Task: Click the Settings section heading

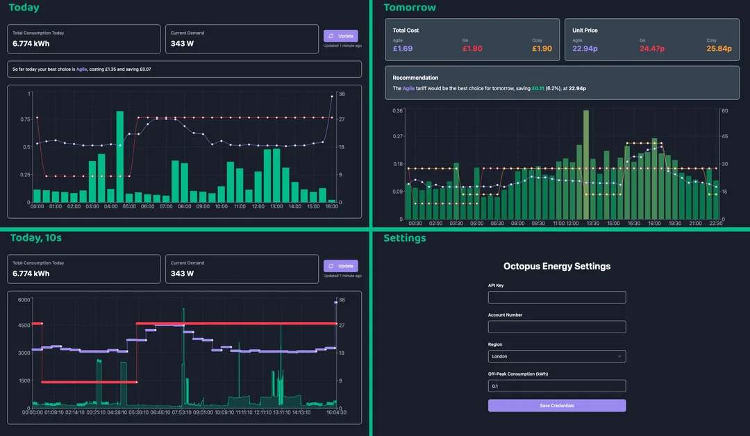Action: coord(405,237)
